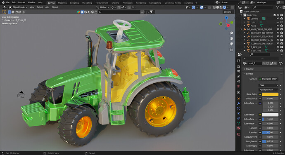Click the add workspace plus button
This screenshot has width=285, height=155.
pos(196,3)
